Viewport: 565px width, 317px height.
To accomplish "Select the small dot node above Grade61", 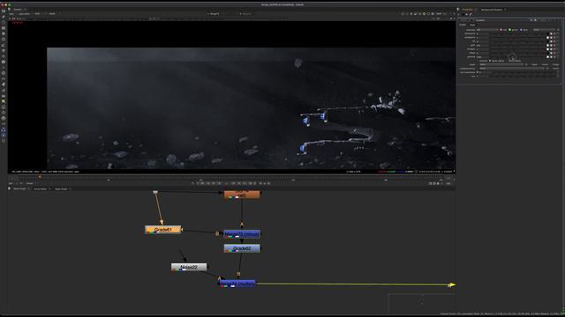I will (x=155, y=192).
